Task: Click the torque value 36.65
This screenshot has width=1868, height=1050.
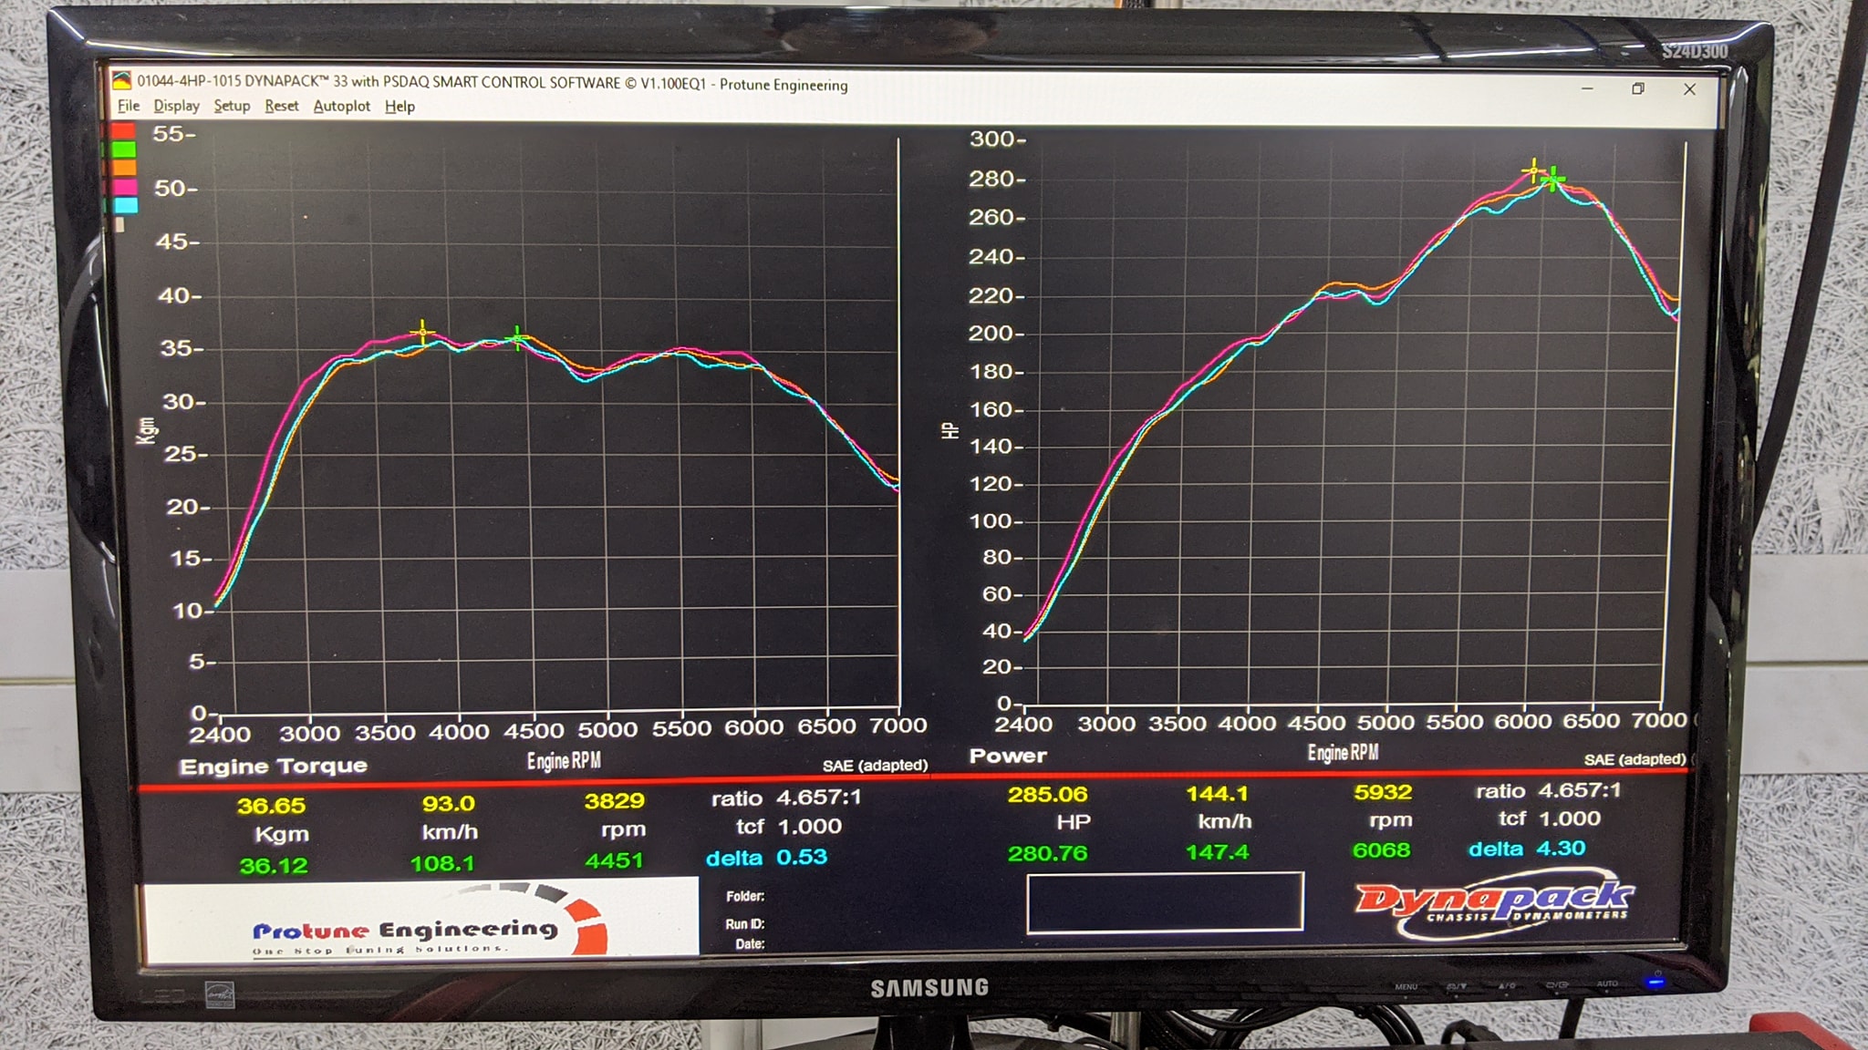Action: click(271, 806)
